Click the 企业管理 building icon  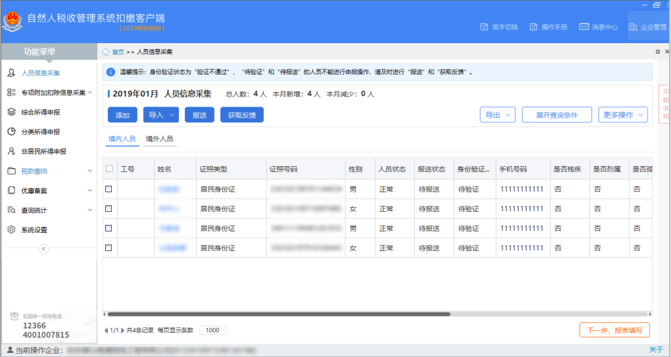pos(633,27)
